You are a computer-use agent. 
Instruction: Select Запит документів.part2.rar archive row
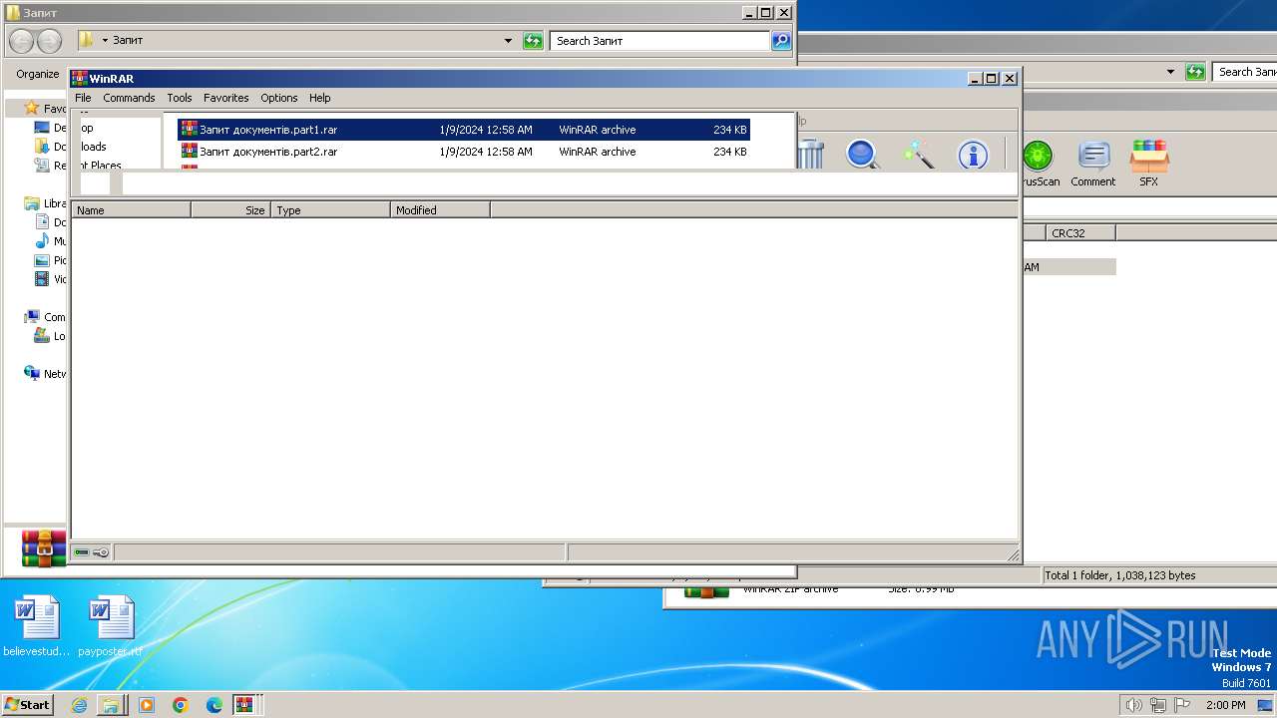pyautogui.click(x=464, y=152)
